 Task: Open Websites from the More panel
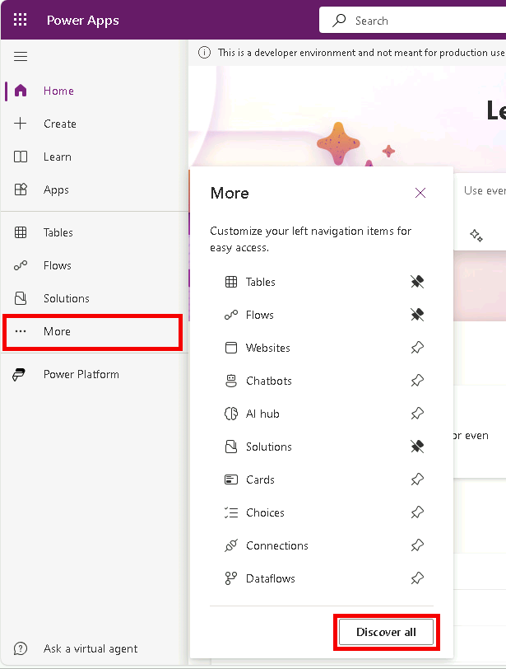pos(267,348)
